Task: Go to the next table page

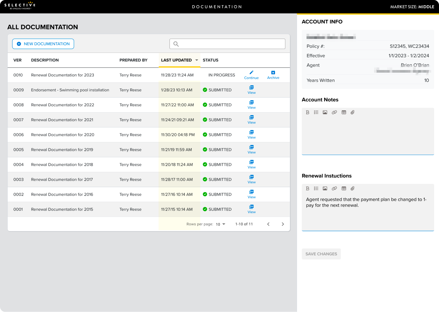Action: click(x=283, y=224)
